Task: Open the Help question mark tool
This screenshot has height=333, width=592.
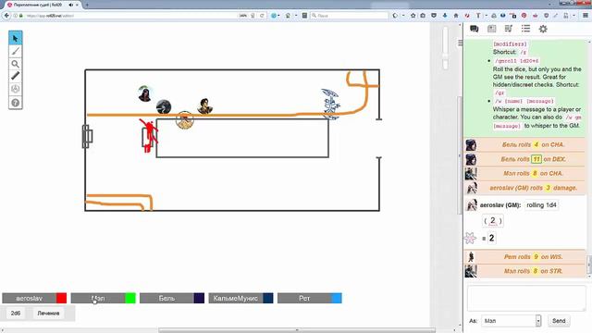Action: 15,103
